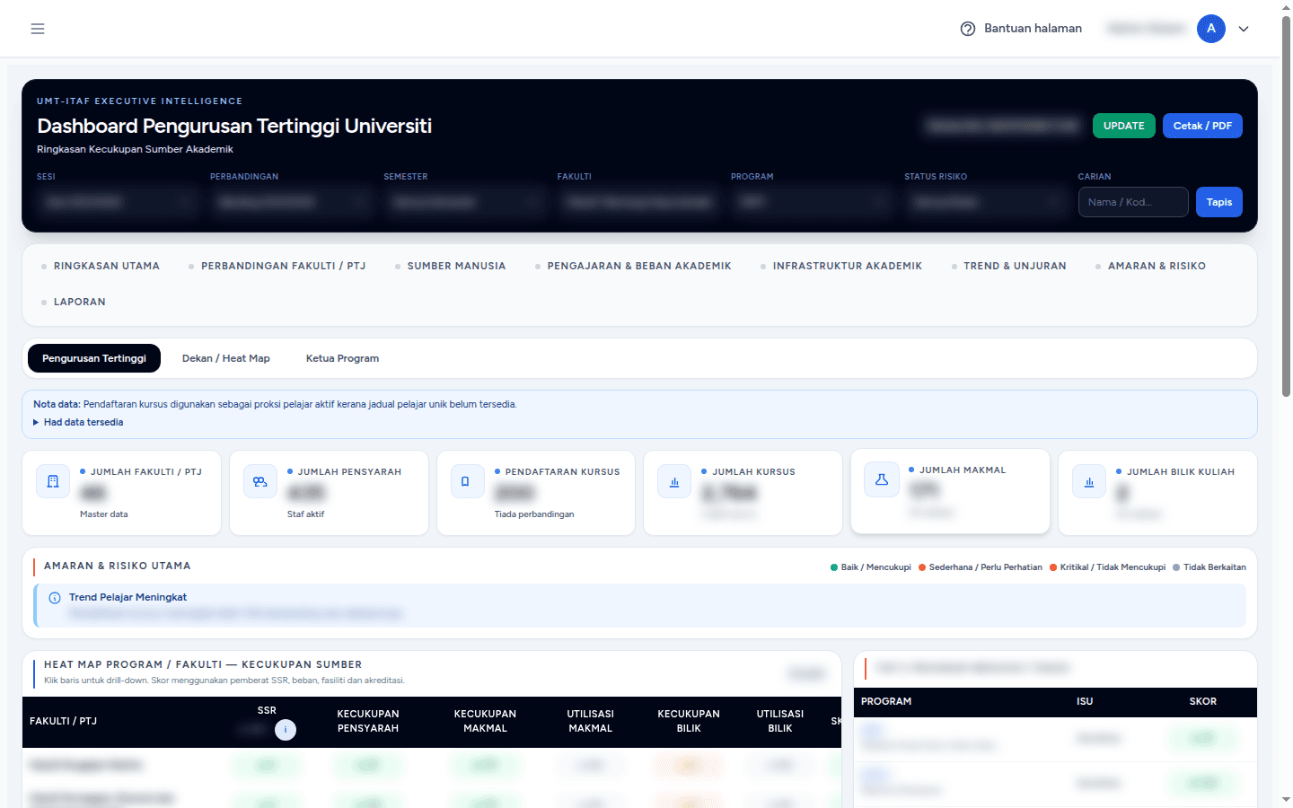Image resolution: width=1293 pixels, height=808 pixels.
Task: Go to PENGAJARAN & BEBAN AKADEMIK section
Action: point(633,266)
